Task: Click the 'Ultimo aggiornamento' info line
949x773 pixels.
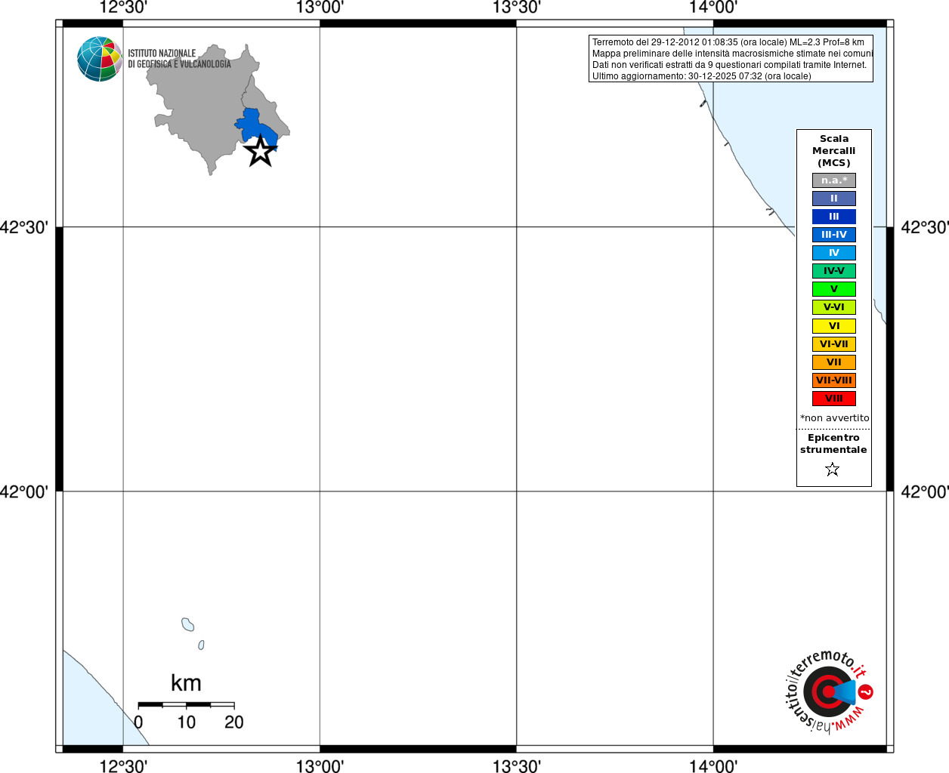Action: 702,76
